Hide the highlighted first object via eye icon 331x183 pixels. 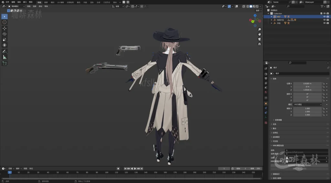(325, 17)
